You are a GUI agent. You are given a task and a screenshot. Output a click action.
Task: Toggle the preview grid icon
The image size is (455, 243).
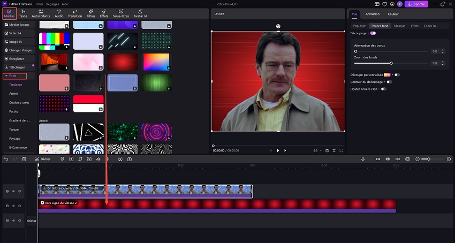point(334,150)
